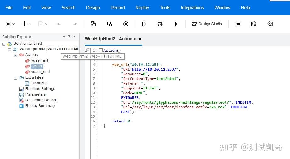This screenshot has width=290, height=159.
Task: Open the Parameters node
Action: point(35,94)
